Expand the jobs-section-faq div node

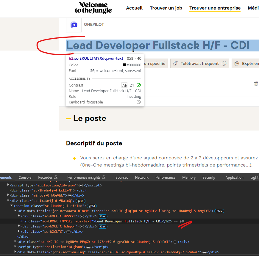15,252
